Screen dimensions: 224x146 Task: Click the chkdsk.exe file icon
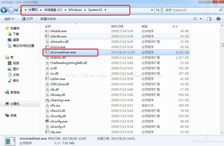tap(47, 31)
